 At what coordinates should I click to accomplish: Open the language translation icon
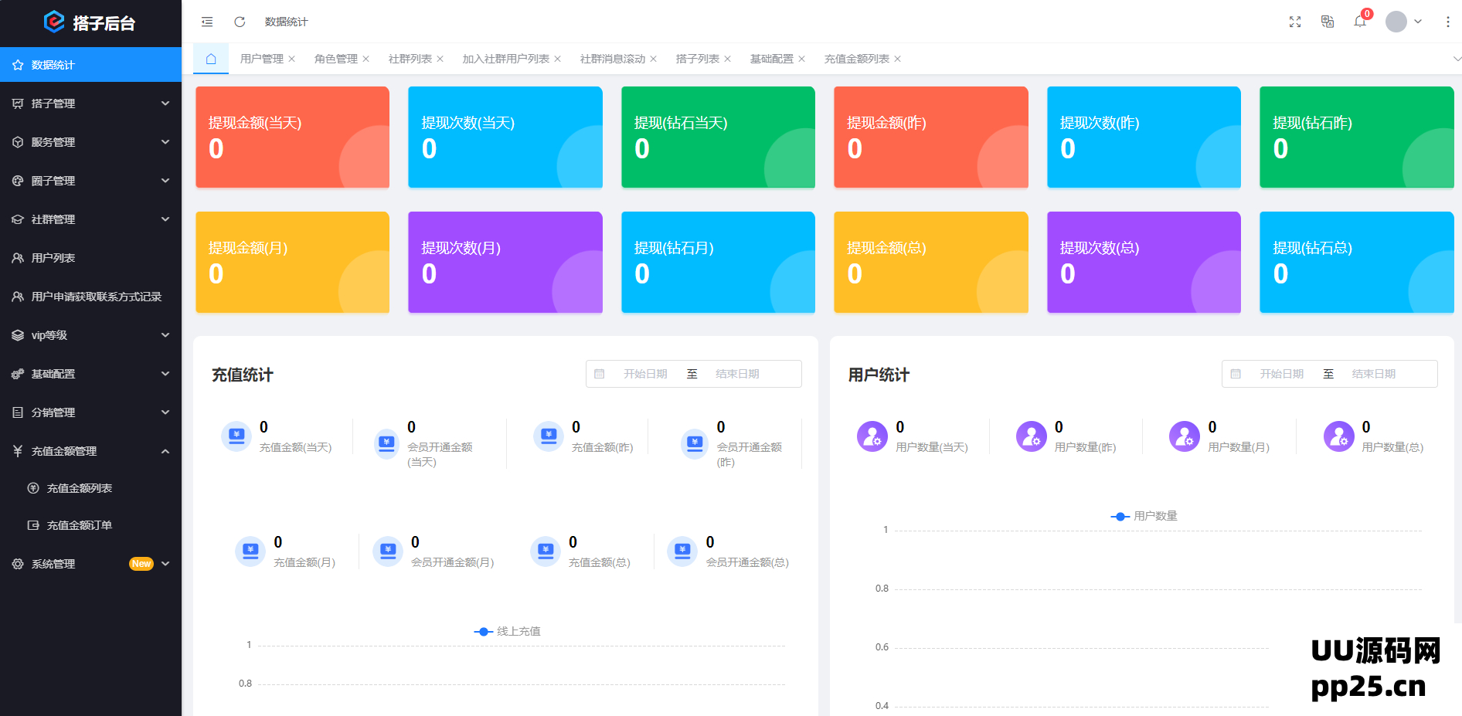1328,22
